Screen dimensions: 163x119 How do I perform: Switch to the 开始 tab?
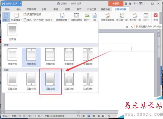point(7,9)
